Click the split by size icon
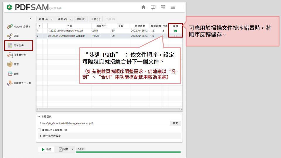The height and width of the screenshot is (158, 281). pyautogui.click(x=10, y=83)
